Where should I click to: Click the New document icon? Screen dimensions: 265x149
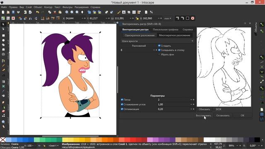3,12
